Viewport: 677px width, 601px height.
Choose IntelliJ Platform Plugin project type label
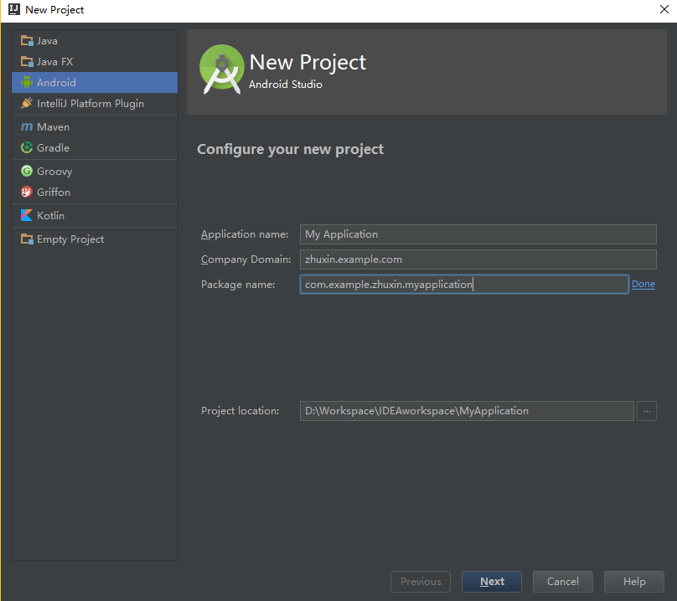[90, 104]
